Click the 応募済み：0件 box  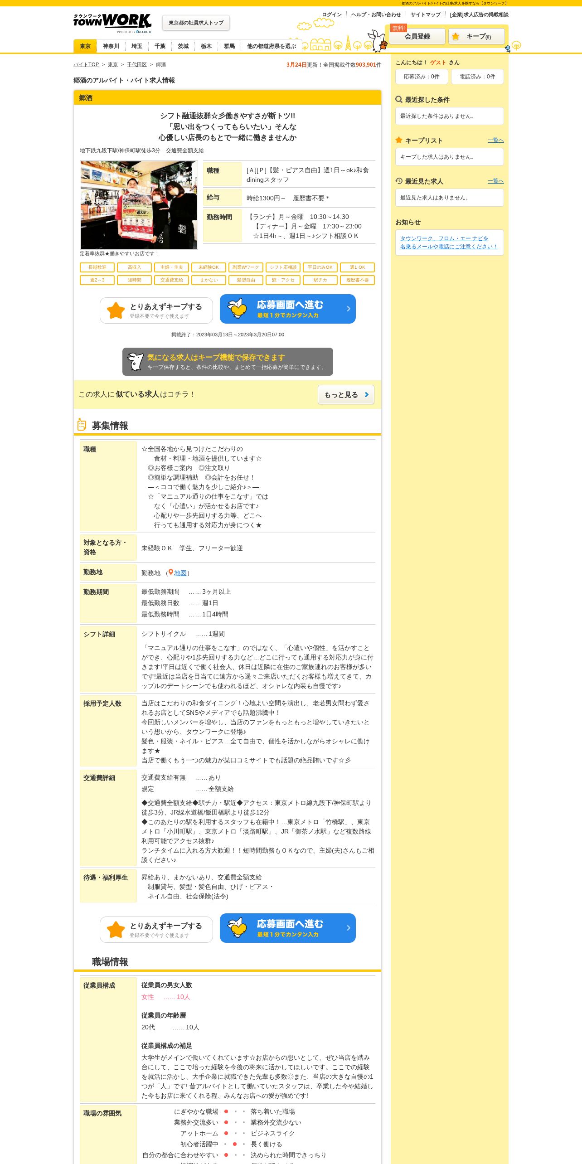[x=422, y=77]
